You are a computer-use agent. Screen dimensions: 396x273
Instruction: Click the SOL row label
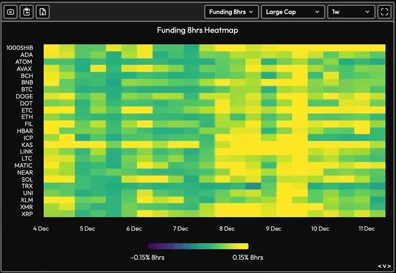coord(27,179)
